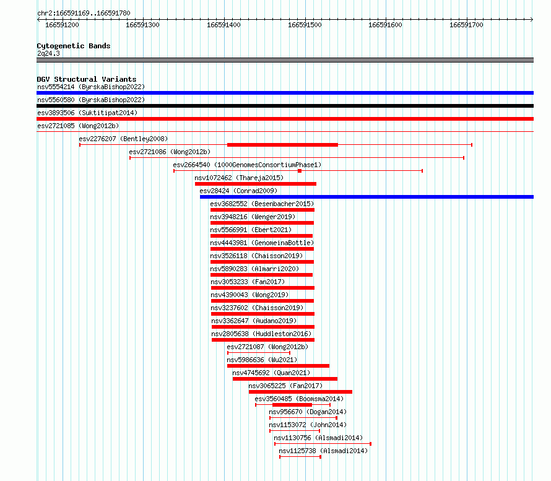This screenshot has width=551, height=481.
Task: Select nsv3526118 (Chaisson2019) variant label
Action: [x=256, y=256]
